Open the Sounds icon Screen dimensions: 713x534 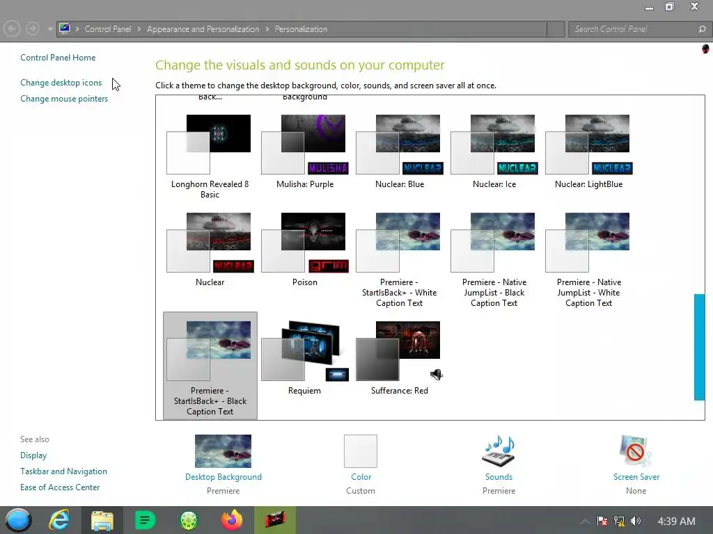click(x=499, y=451)
